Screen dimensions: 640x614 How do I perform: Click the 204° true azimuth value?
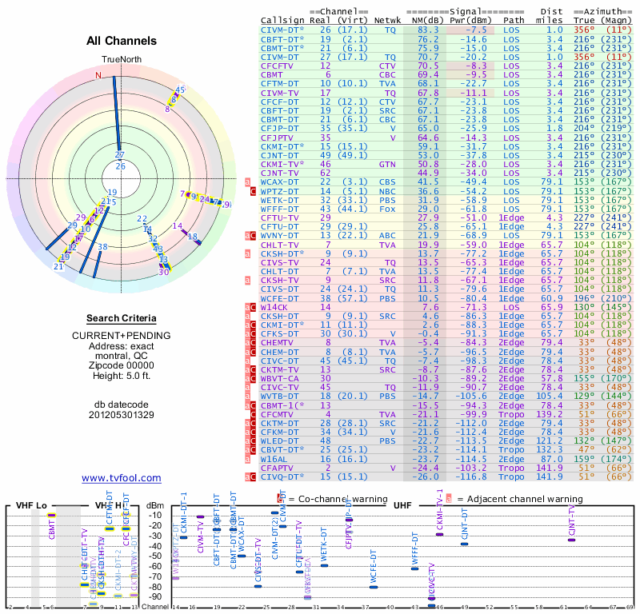click(584, 129)
